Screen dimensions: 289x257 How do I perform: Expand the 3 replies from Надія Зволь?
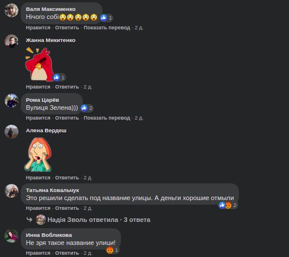pyautogui.click(x=99, y=220)
